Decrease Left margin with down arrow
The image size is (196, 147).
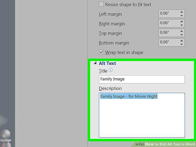click(x=182, y=16)
